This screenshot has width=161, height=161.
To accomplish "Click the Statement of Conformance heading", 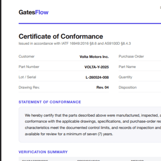I will coord(50,102).
